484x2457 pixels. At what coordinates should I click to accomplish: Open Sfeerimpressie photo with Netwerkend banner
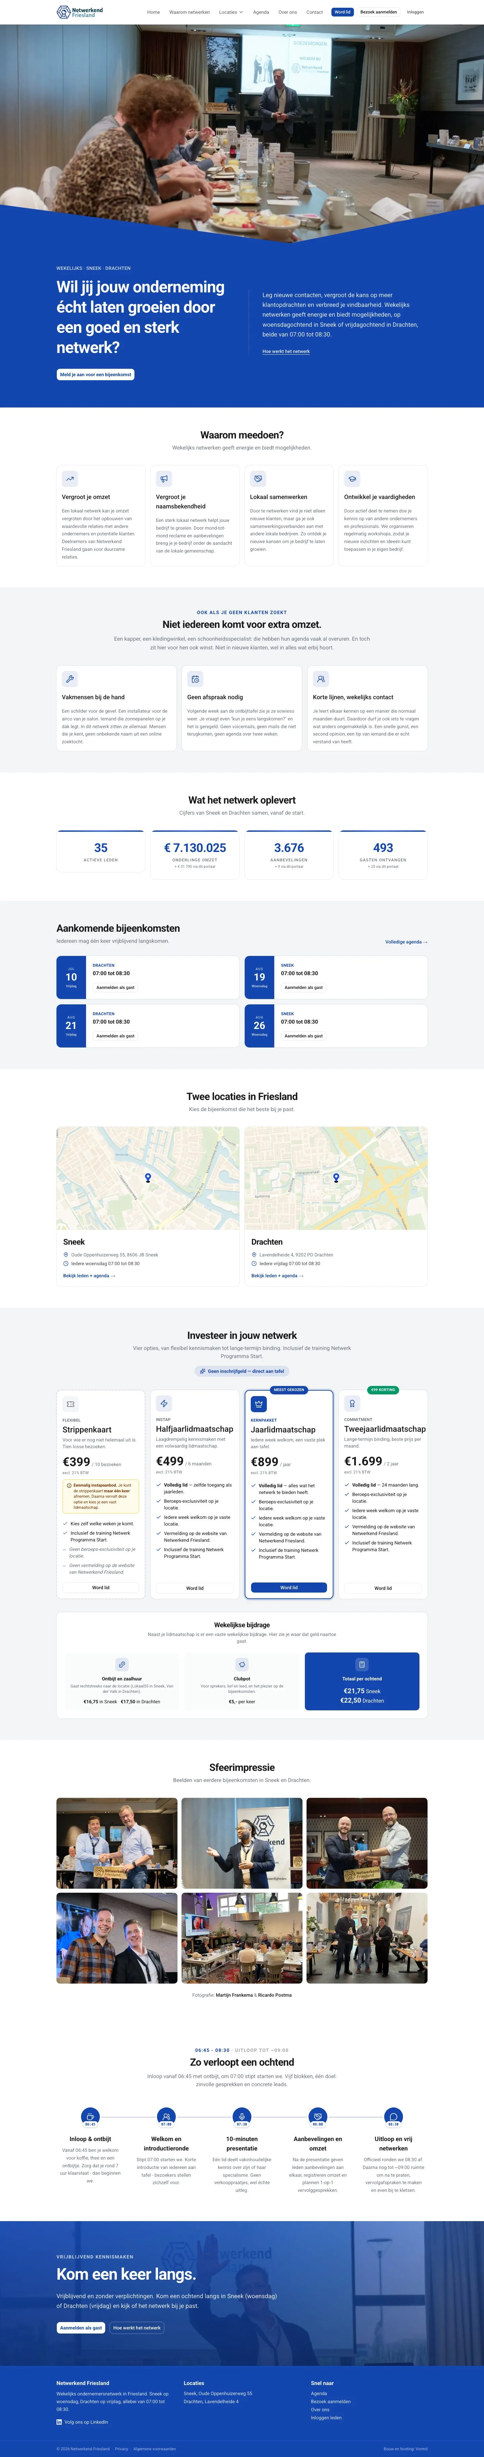242,1843
